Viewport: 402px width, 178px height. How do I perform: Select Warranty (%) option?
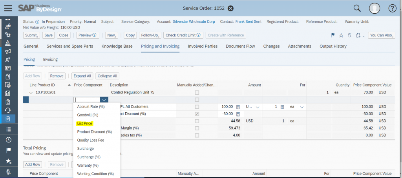pyautogui.click(x=88, y=165)
